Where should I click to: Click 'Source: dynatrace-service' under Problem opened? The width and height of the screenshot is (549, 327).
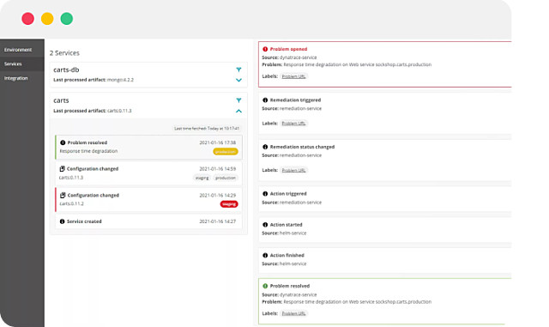289,58
